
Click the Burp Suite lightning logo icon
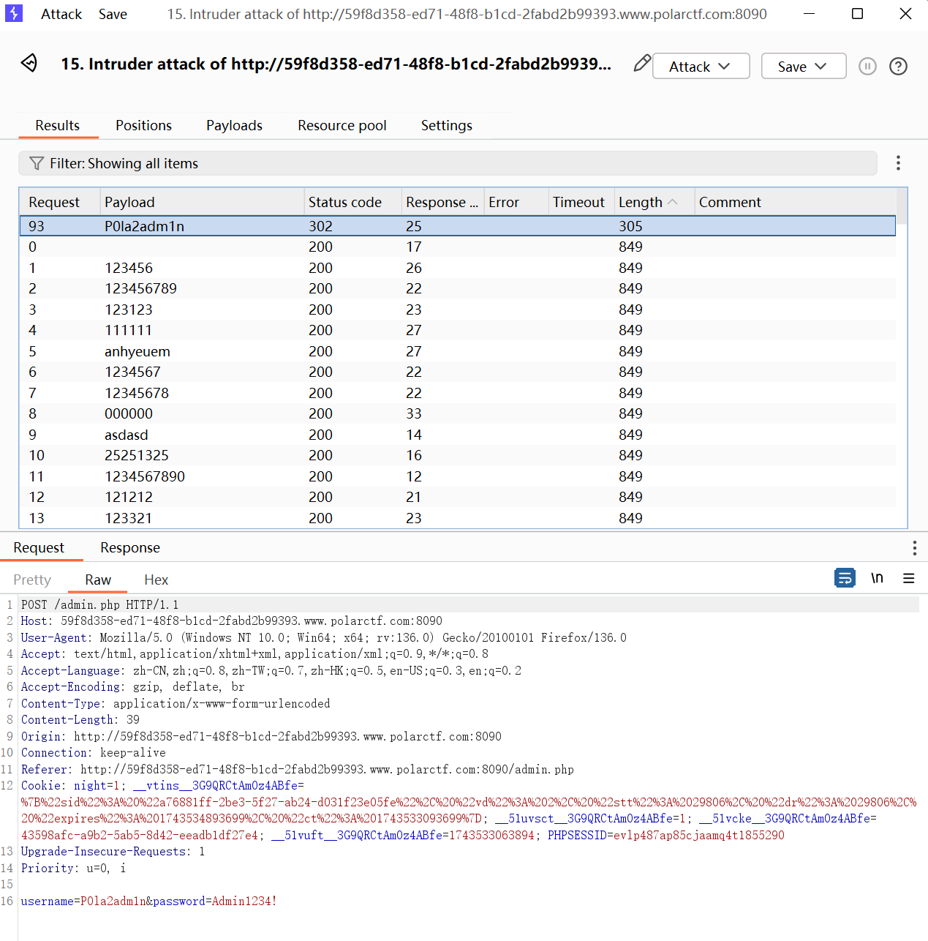pyautogui.click(x=14, y=13)
